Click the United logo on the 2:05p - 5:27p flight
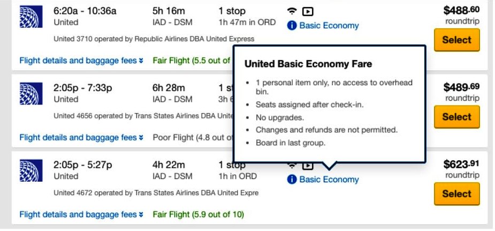The image size is (495, 231). point(31,170)
